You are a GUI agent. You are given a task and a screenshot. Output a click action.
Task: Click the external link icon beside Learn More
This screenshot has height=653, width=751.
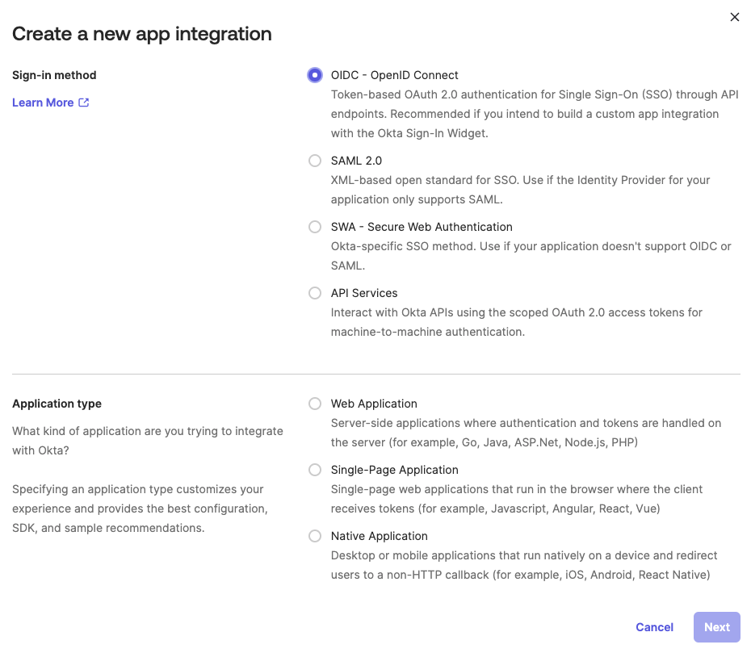(x=84, y=103)
